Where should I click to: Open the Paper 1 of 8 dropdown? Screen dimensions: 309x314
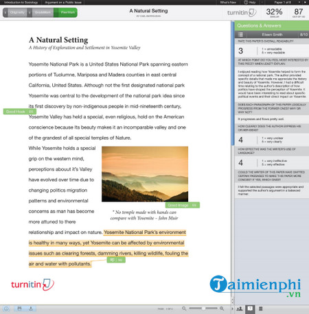point(282,2)
